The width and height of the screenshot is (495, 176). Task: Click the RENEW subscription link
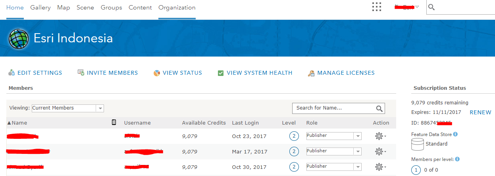pos(481,112)
